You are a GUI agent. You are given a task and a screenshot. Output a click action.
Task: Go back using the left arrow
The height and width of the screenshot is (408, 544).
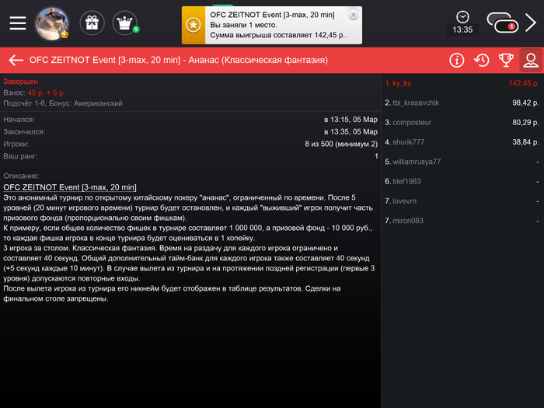click(16, 60)
